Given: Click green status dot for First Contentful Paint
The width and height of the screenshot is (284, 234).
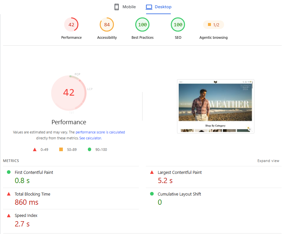Looking at the screenshot, I should tap(9, 172).
